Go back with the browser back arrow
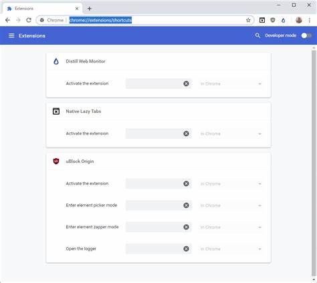This screenshot has height=283, width=317. [x=7, y=20]
